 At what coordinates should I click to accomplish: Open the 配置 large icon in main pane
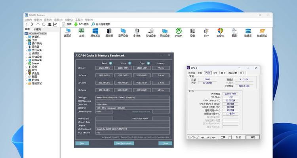coord(234,32)
